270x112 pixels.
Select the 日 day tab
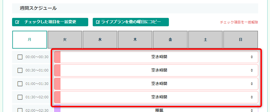click(241, 40)
